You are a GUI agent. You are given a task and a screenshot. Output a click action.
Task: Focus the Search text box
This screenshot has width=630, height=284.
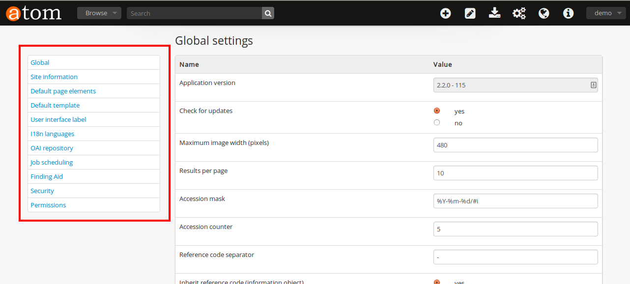(194, 13)
